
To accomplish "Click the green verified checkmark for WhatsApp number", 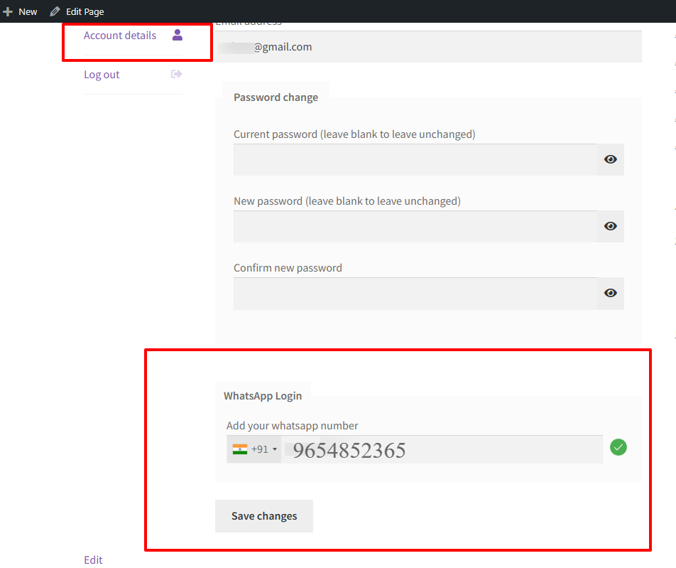I will [x=618, y=447].
